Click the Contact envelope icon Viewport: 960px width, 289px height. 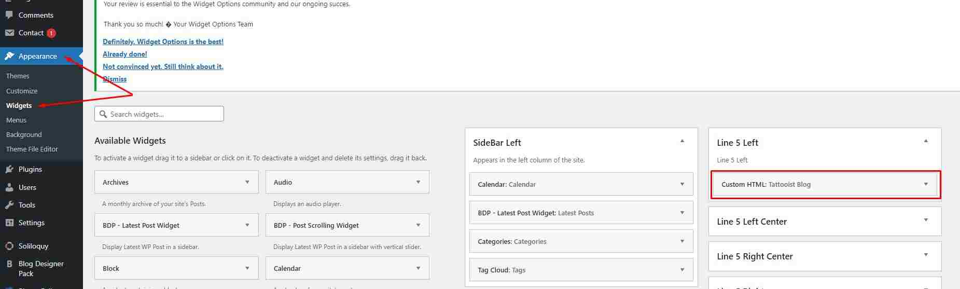pos(9,33)
